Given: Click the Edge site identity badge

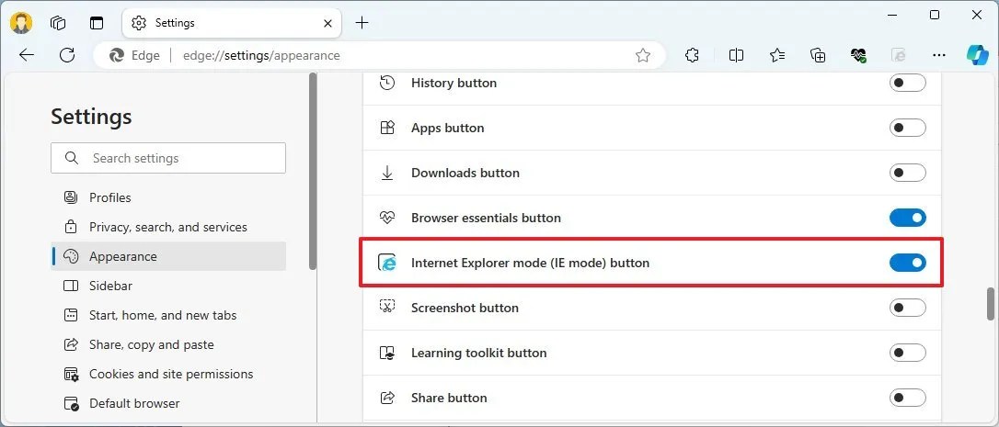Looking at the screenshot, I should pyautogui.click(x=134, y=55).
